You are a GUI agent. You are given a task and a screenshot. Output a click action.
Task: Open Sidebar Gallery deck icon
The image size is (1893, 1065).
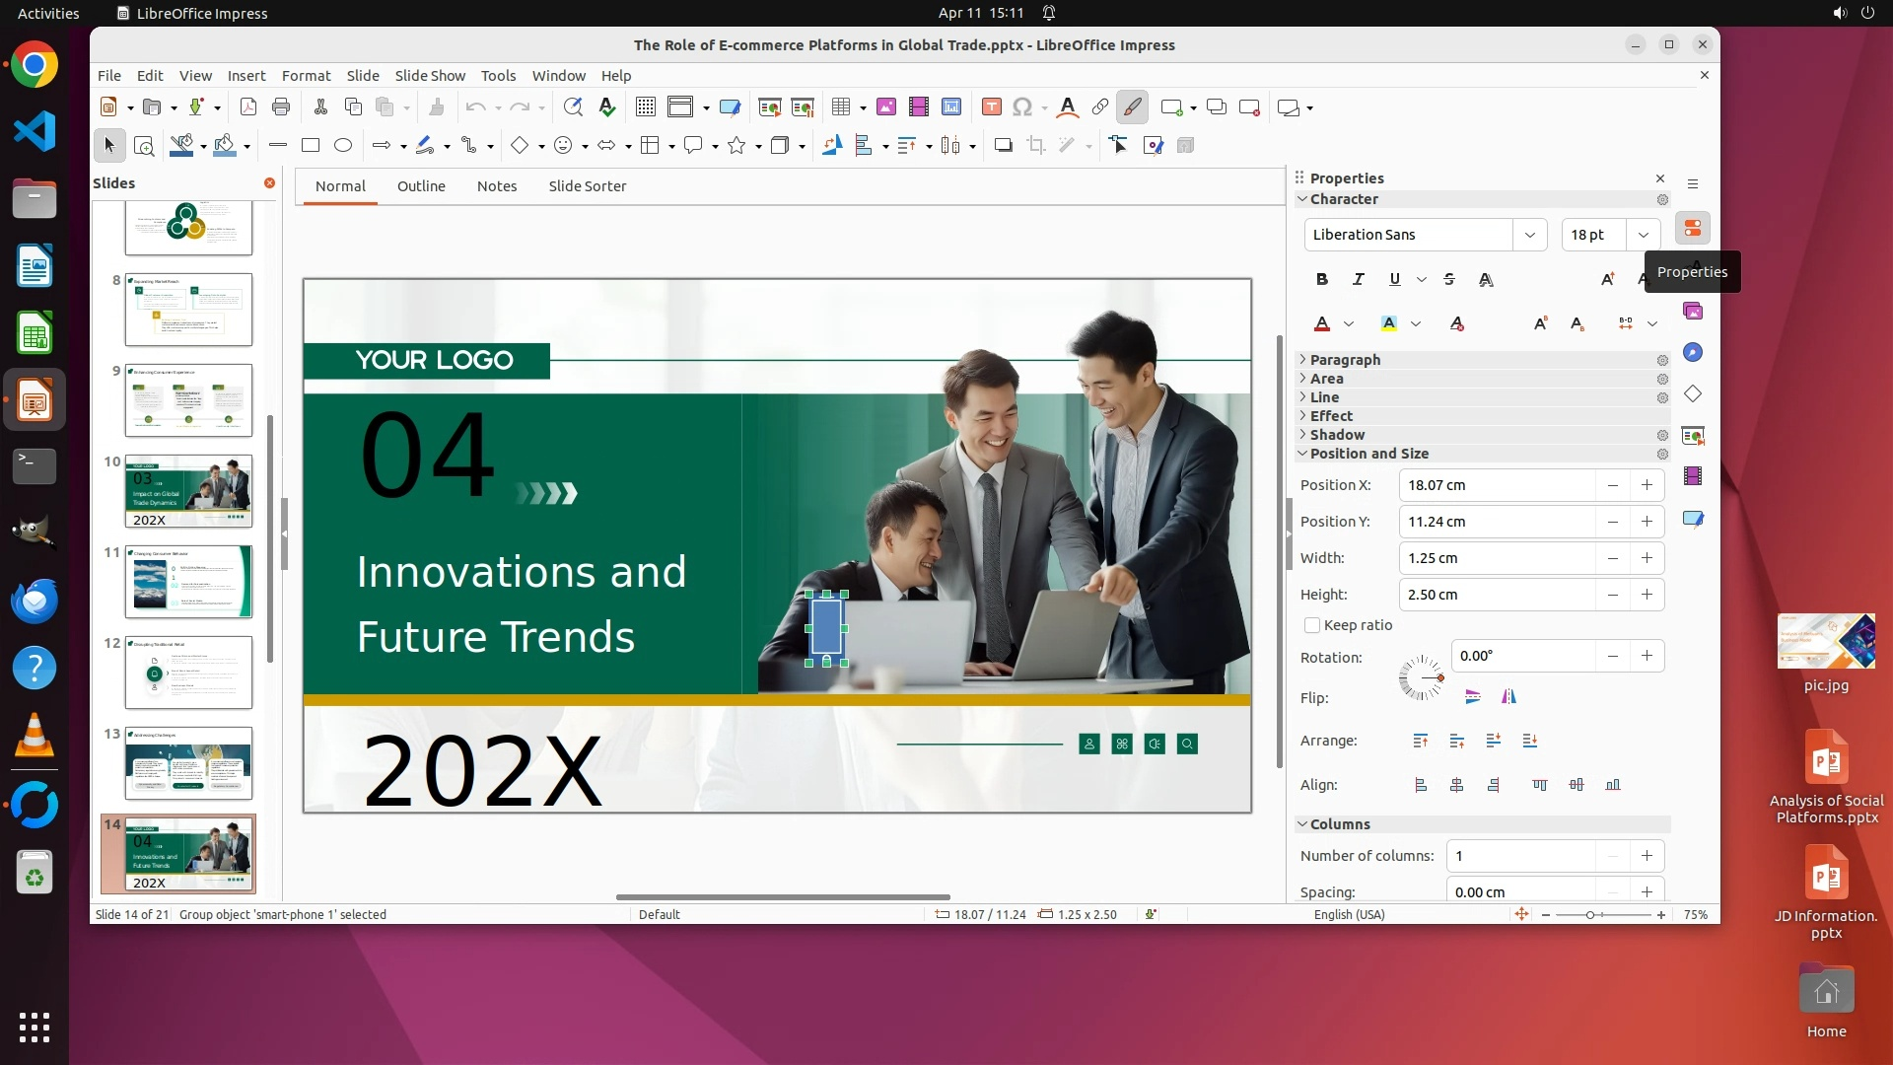(1693, 312)
